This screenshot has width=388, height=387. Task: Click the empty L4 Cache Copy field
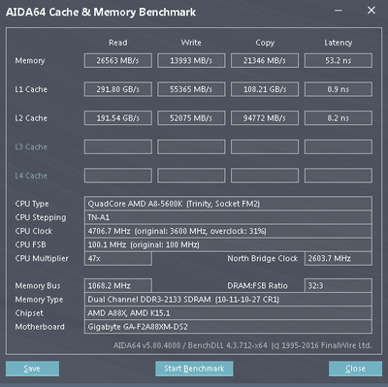pos(265,176)
